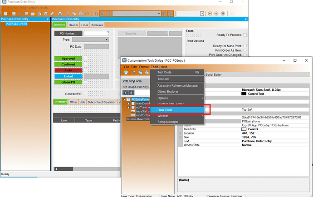This screenshot has height=197, width=313.
Task: Select Print Order As Changed radio button
Action: [x=245, y=54]
